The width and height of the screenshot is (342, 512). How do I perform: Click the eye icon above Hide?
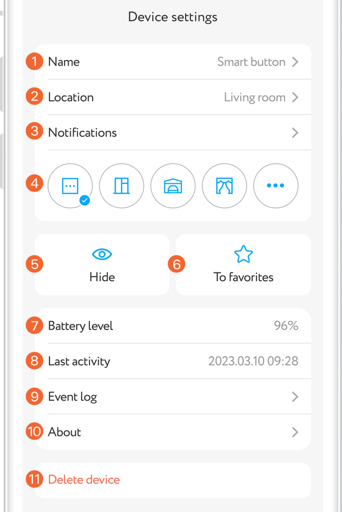tap(102, 254)
